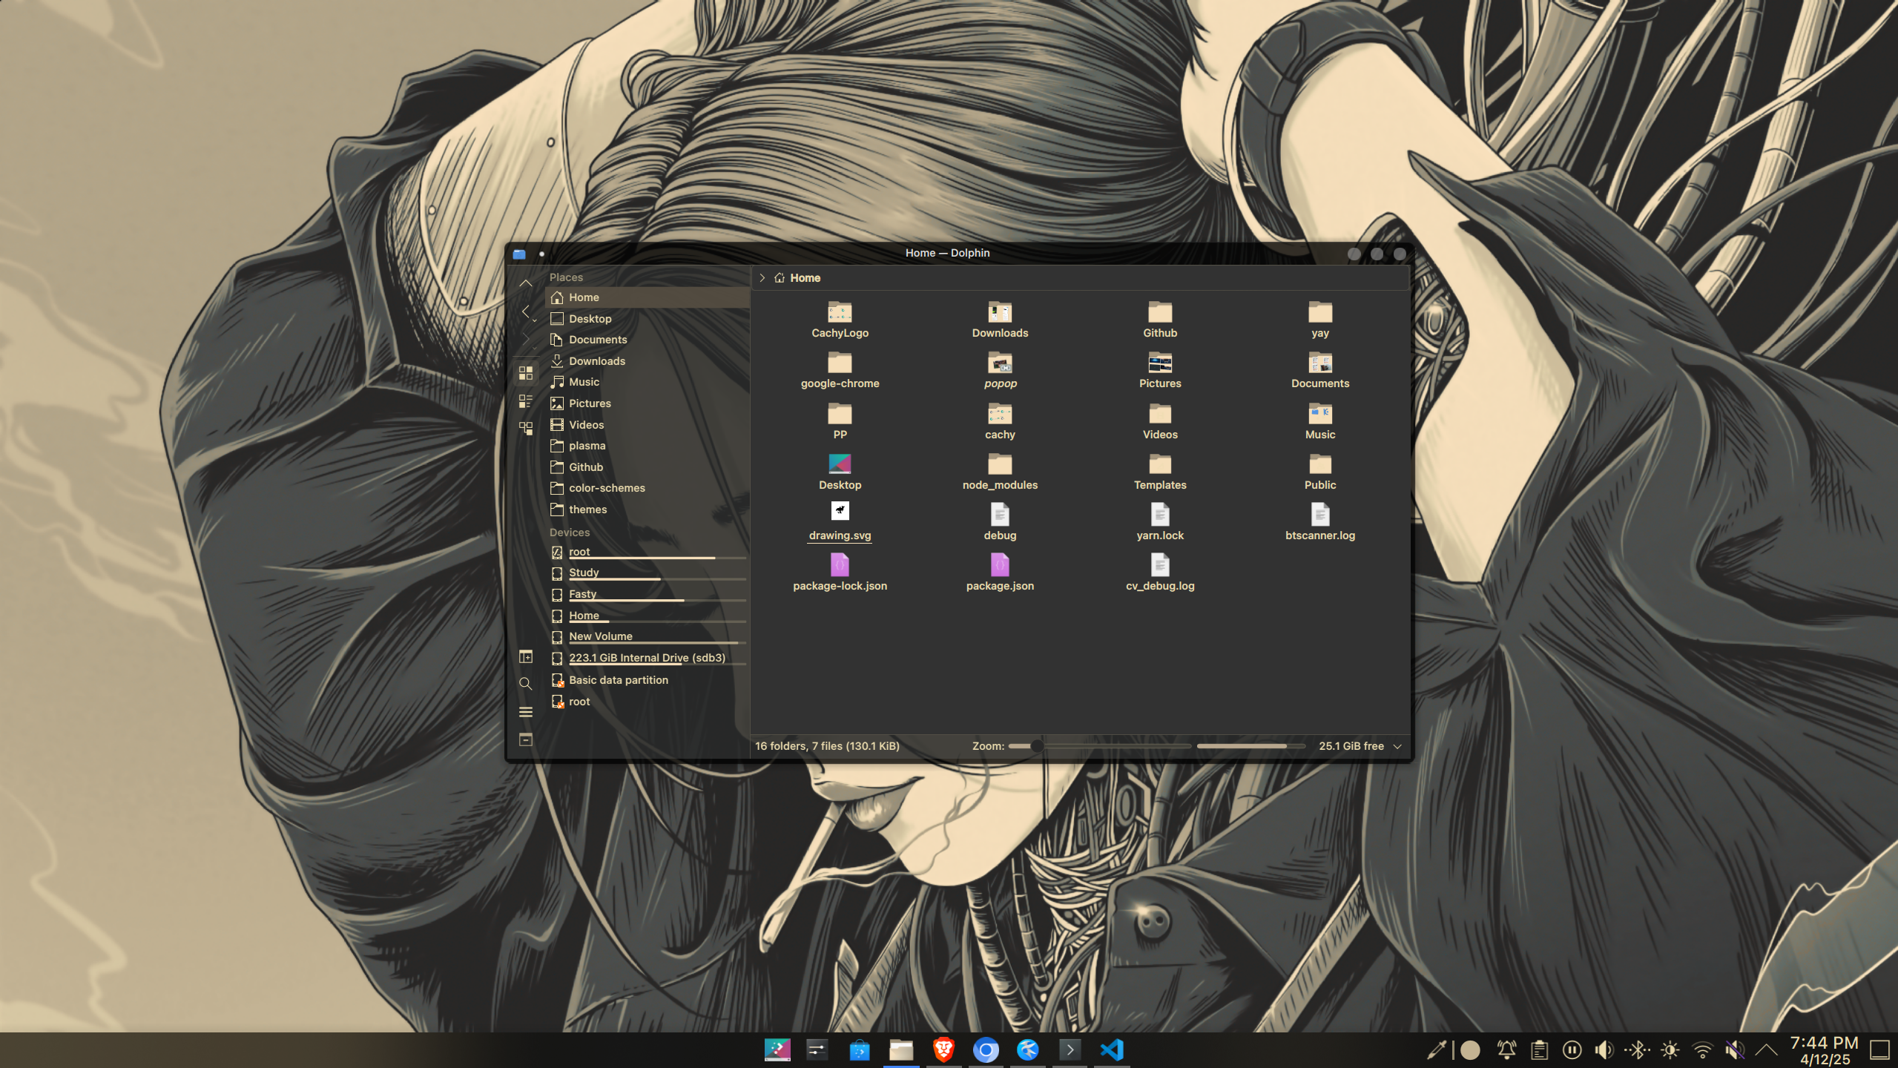Image resolution: width=1898 pixels, height=1068 pixels.
Task: Open the Bluetooth tray icon
Action: [x=1637, y=1050]
